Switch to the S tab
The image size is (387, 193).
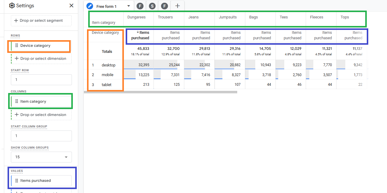(152, 6)
